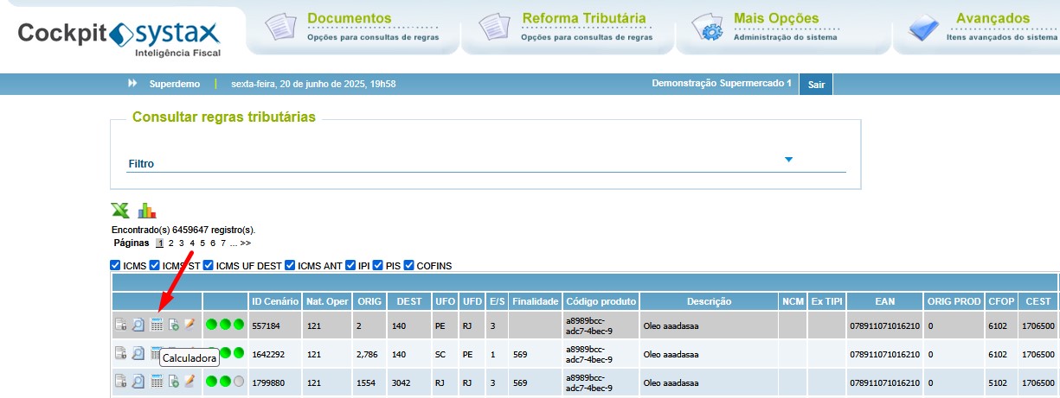Disable the COFINS checkbox

click(x=410, y=265)
